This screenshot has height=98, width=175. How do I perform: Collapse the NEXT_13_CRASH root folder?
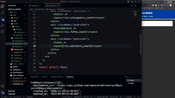click(x=16, y=9)
